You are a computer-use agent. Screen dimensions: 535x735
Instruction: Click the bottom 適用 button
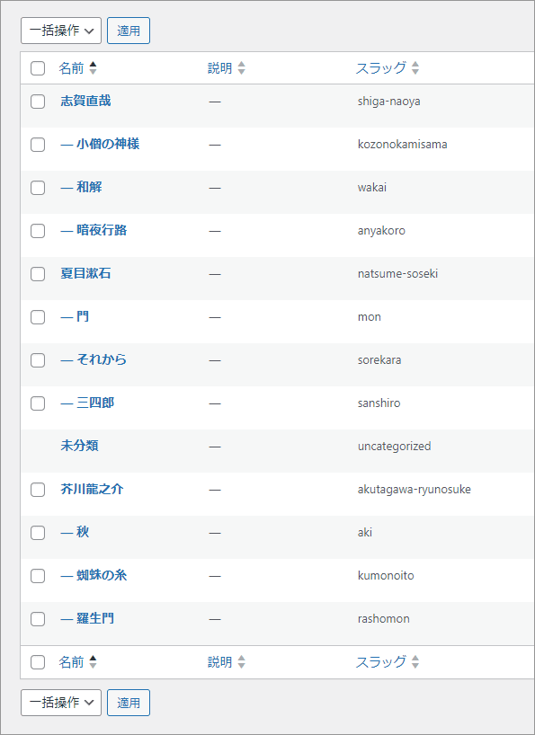(x=129, y=703)
